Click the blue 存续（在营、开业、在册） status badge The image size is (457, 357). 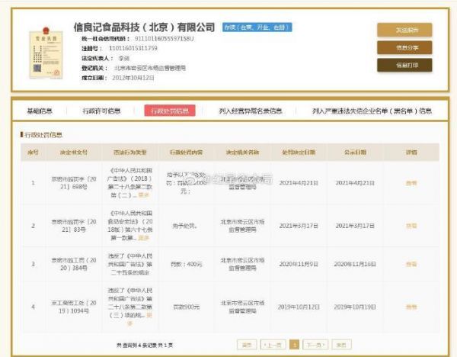pos(257,27)
